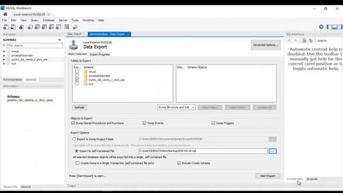The image size is (343, 193).
Task: Open the Scripting menu
Action: pos(88,20)
